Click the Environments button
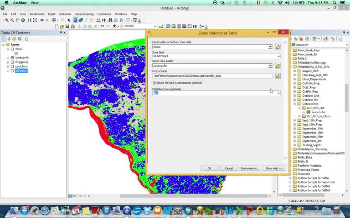The image size is (350, 218). point(250,168)
